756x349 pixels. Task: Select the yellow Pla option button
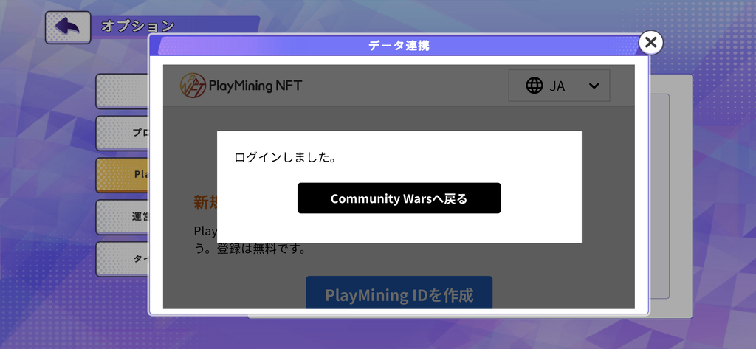click(x=123, y=175)
